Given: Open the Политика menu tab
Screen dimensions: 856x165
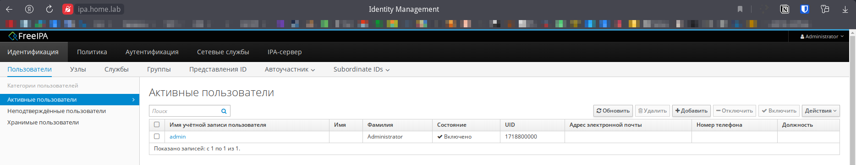Looking at the screenshot, I should click(x=92, y=52).
